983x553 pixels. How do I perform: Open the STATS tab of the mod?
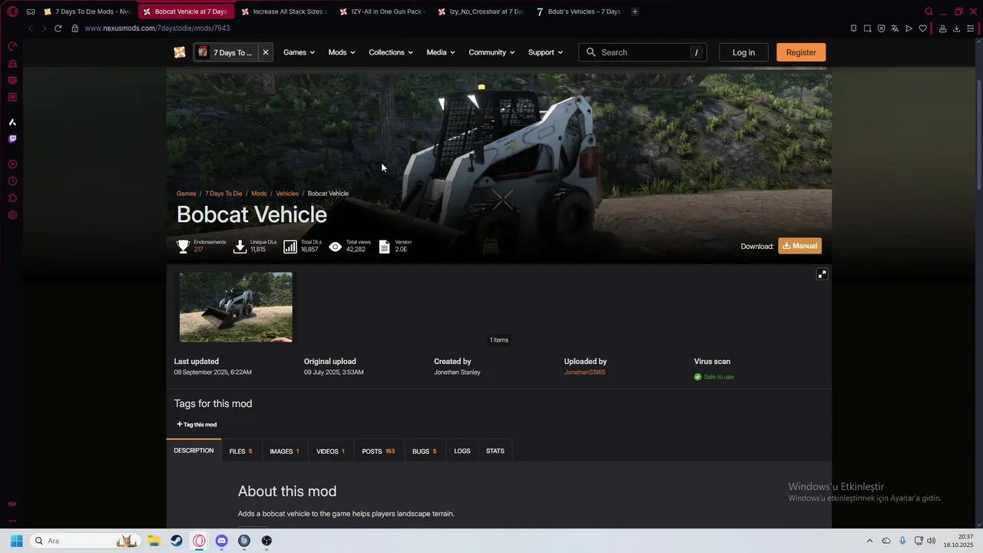(x=495, y=451)
